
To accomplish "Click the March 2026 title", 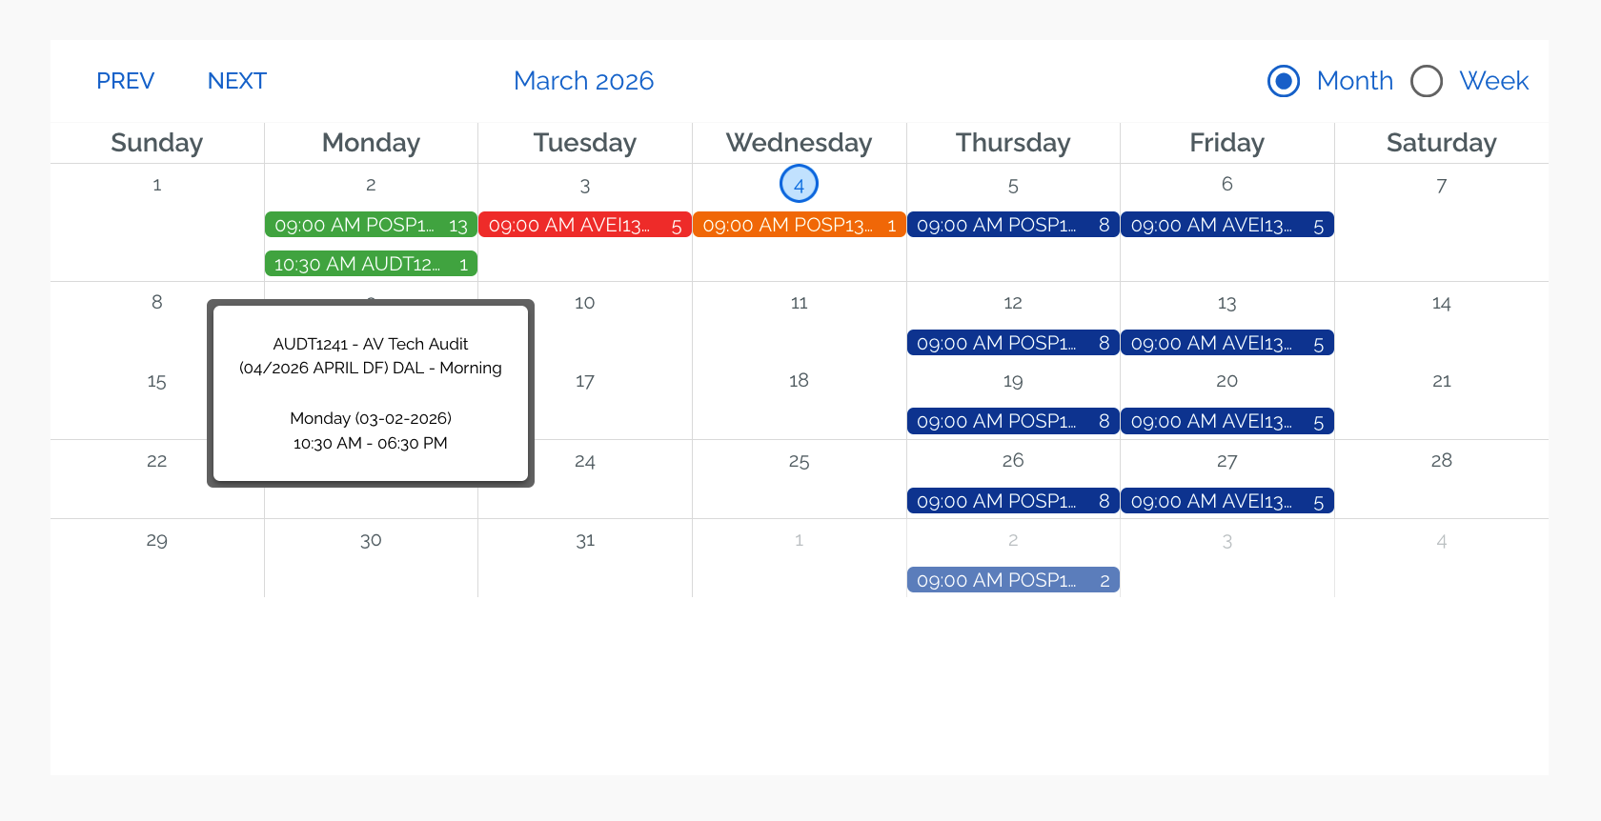I will (583, 81).
